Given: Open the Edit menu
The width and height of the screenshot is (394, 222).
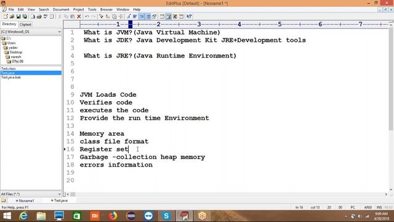Looking at the screenshot, I should point(20,9).
